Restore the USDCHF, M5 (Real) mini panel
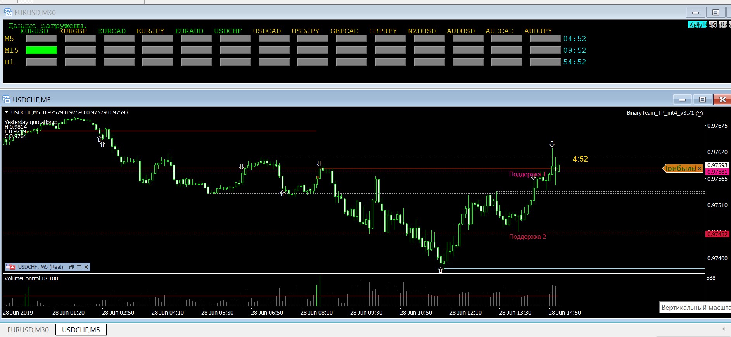The width and height of the screenshot is (731, 337). click(71, 267)
